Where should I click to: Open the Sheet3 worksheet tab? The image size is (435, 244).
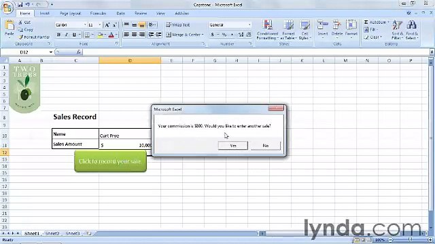pyautogui.click(x=73, y=233)
